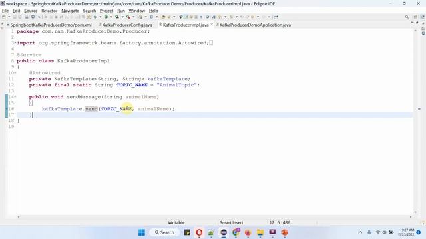Open the File menu
Image resolution: width=426 pixels, height=239 pixels.
pyautogui.click(x=5, y=11)
